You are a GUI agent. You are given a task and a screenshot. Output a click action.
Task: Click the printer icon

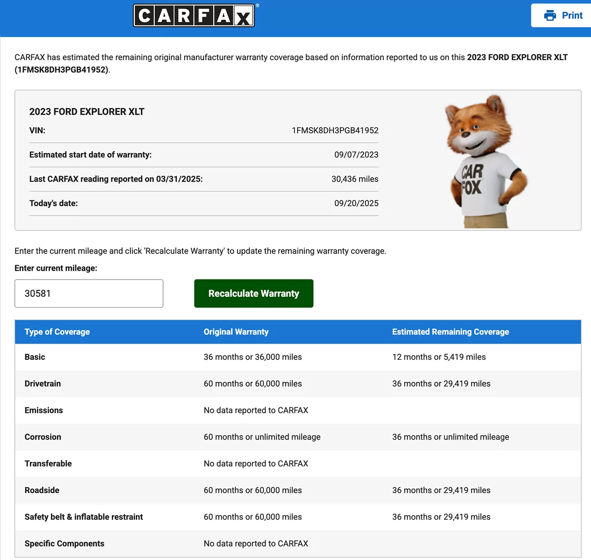click(550, 16)
